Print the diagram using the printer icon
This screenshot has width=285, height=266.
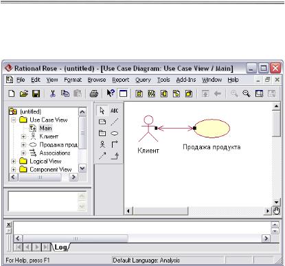click(x=94, y=93)
